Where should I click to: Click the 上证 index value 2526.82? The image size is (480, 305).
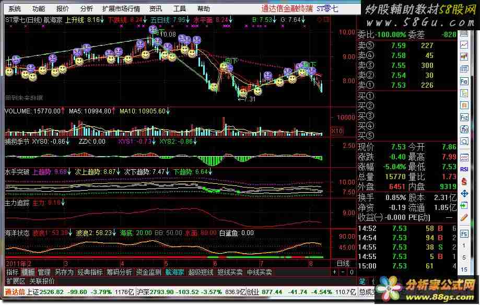[x=51, y=292]
